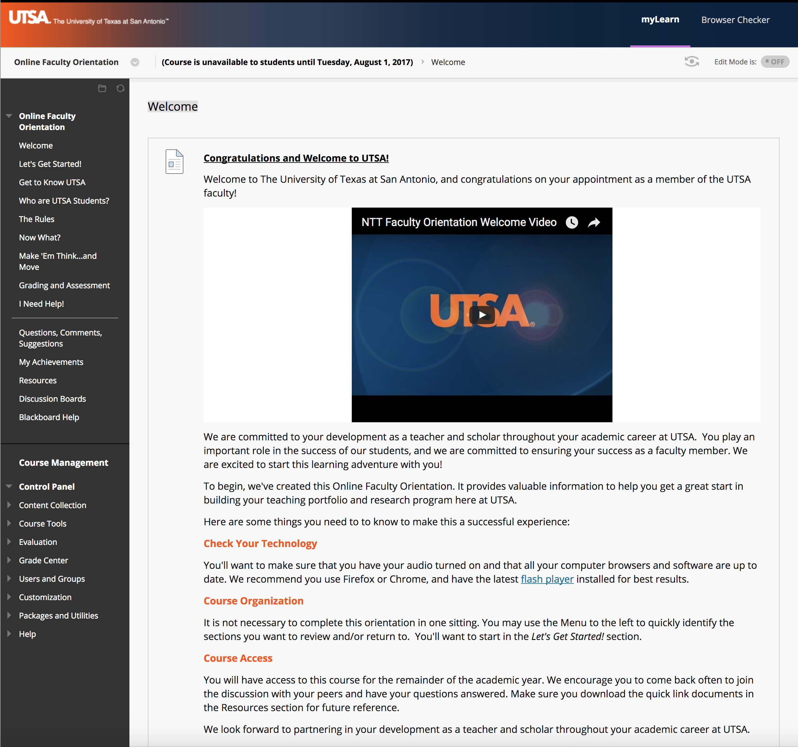Open the Browser Checker tab

(x=735, y=20)
